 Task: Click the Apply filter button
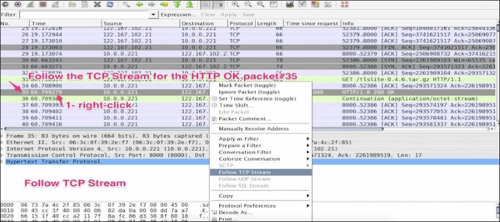pos(229,14)
